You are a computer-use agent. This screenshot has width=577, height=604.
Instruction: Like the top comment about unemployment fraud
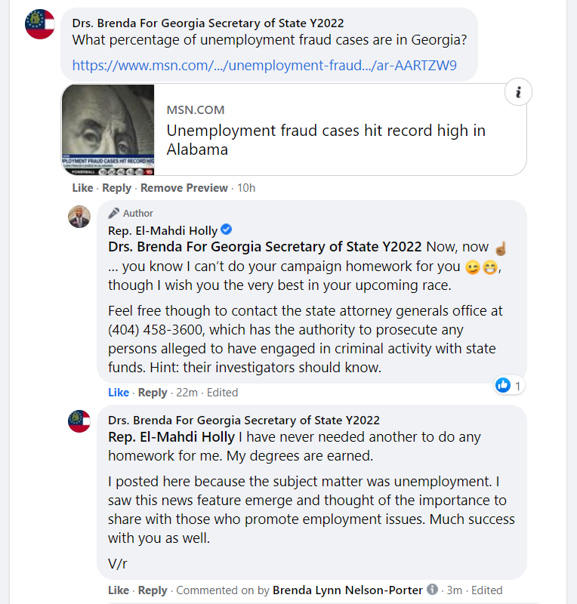coord(82,188)
